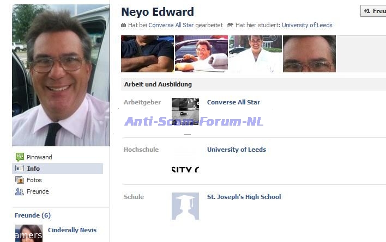Click the Freunde people icon
The width and height of the screenshot is (386, 242).
20,191
